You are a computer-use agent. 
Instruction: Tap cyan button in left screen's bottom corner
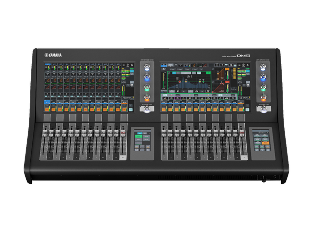(131, 110)
